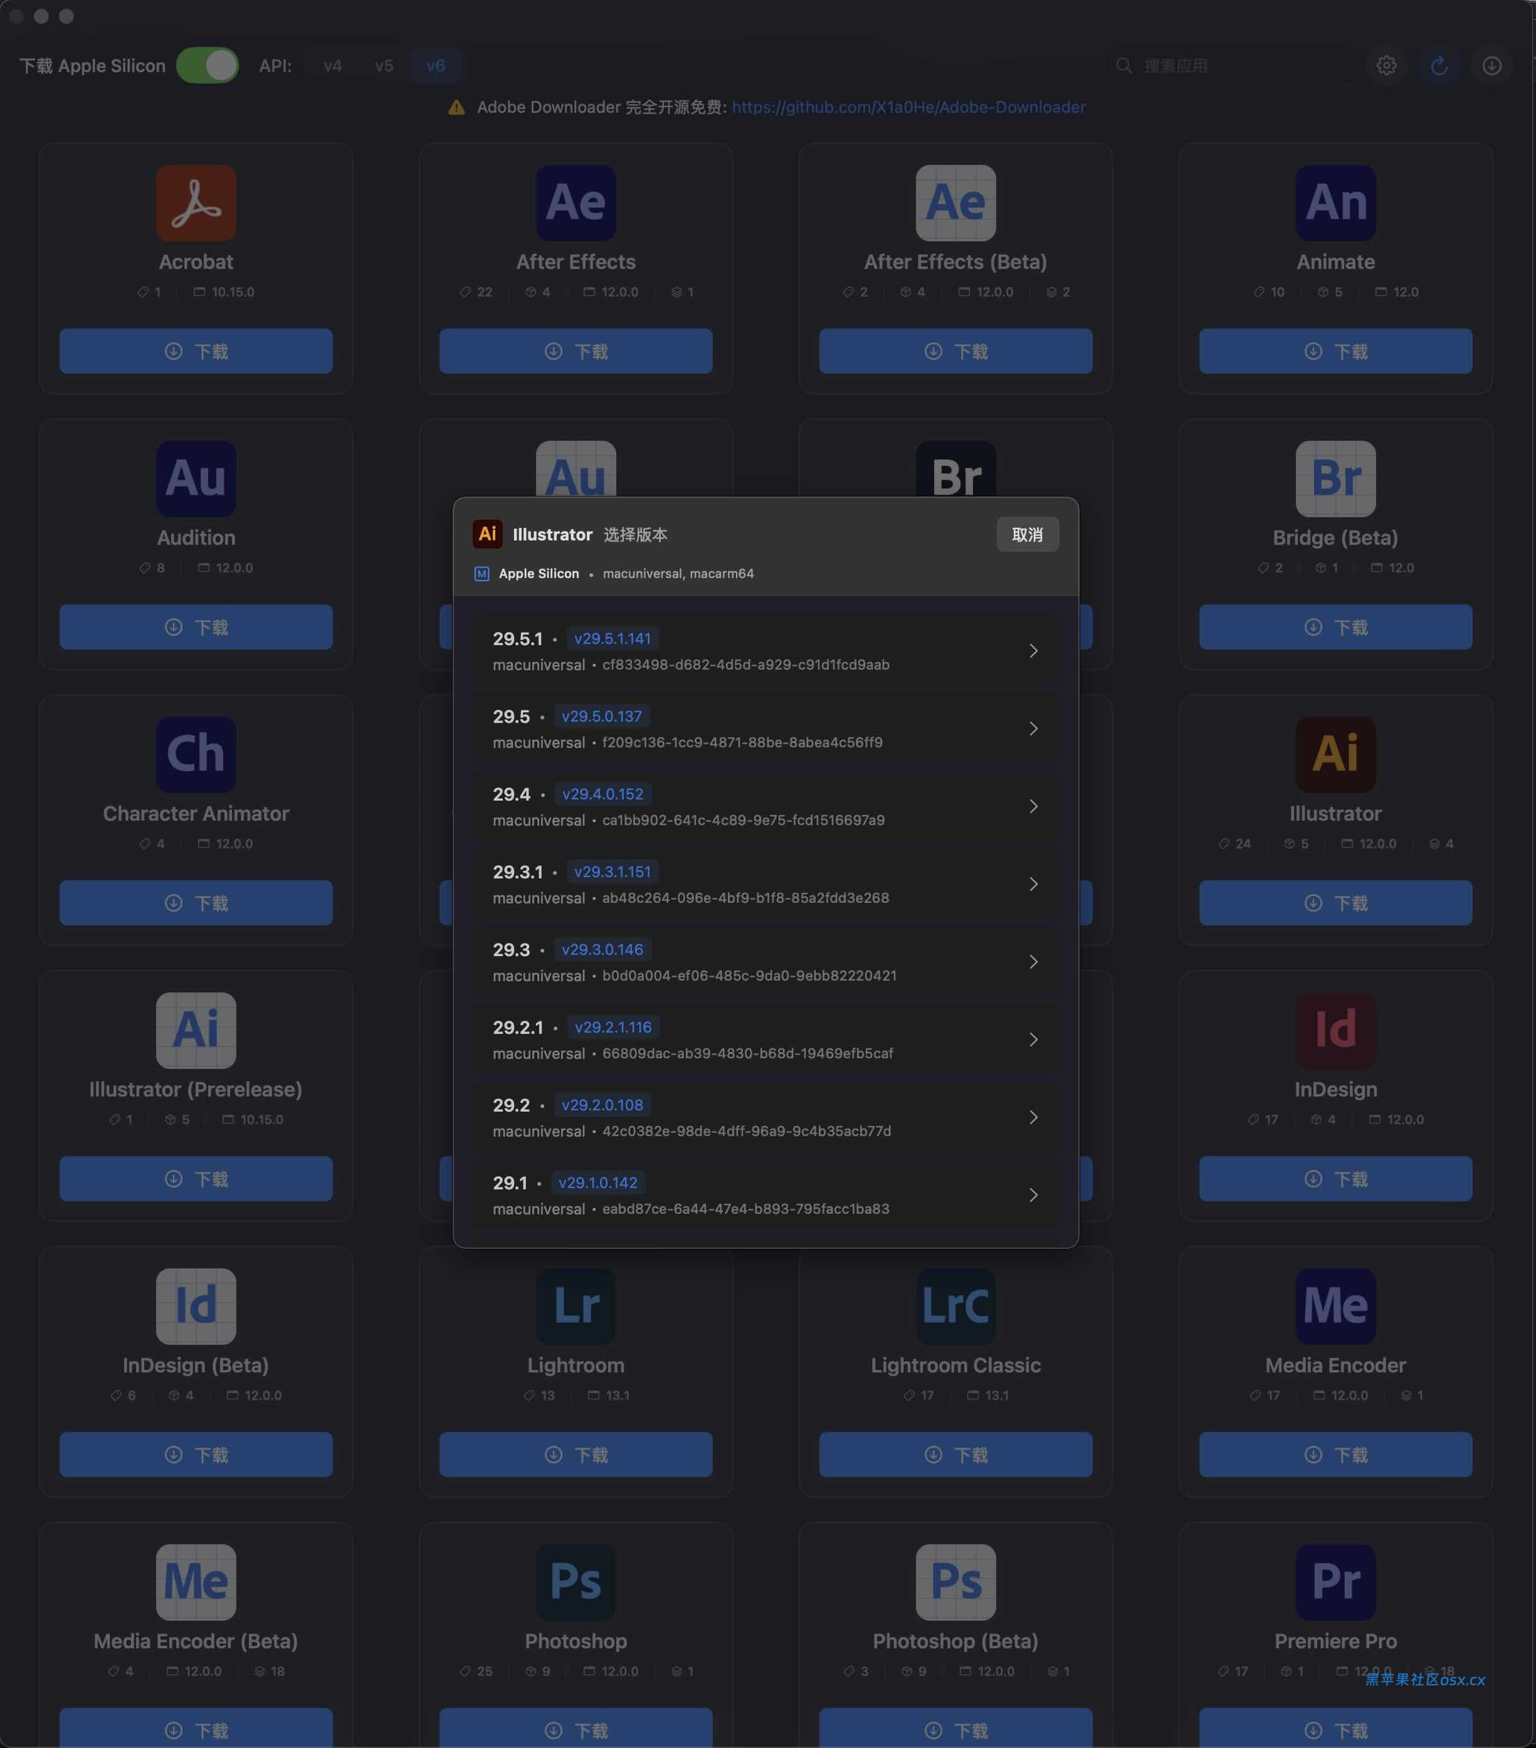Viewport: 1536px width, 1748px height.
Task: Download Lightroom
Action: (x=576, y=1455)
